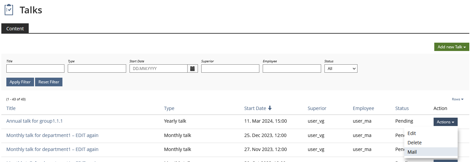
Task: Open the 25. Dec 2023 Monthly talk link
Action: pos(52,135)
